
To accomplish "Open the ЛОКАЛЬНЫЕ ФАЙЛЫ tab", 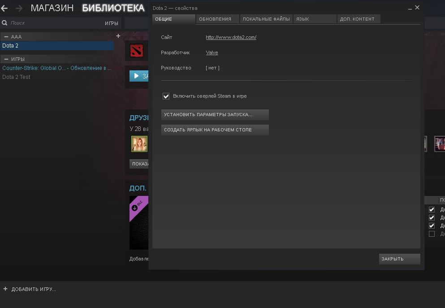I will click(266, 19).
